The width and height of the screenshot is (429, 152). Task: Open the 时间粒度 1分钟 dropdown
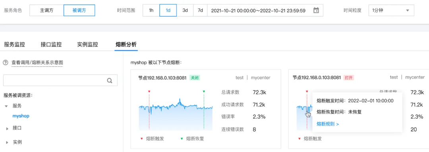point(391,11)
